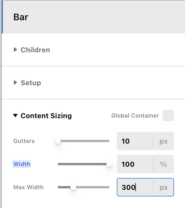Click the Gutters value field showing 10
This screenshot has height=208, width=185.
pos(134,141)
